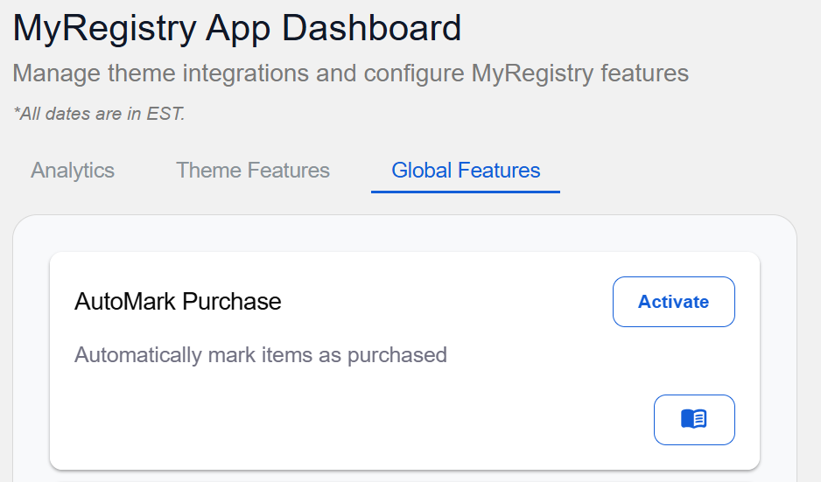This screenshot has width=821, height=482.
Task: Click the word 'MyRegistry' in the main heading
Action: click(105, 30)
